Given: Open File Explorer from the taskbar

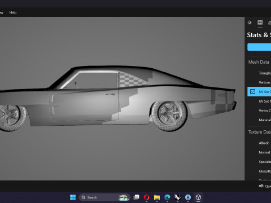Looking at the screenshot, I should (157, 197).
